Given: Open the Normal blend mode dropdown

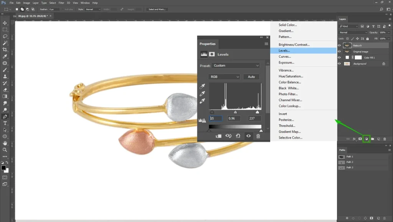Looking at the screenshot, I should coord(353,33).
